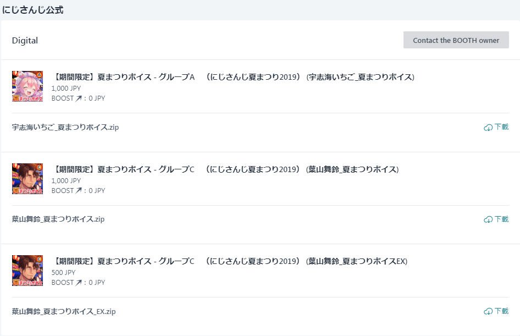Click BOOST arrow icon under Group A item
This screenshot has width=520, height=336.
coord(79,98)
